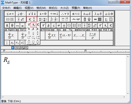Choose the highlighted subscript template in popup

[x=33, y=25]
